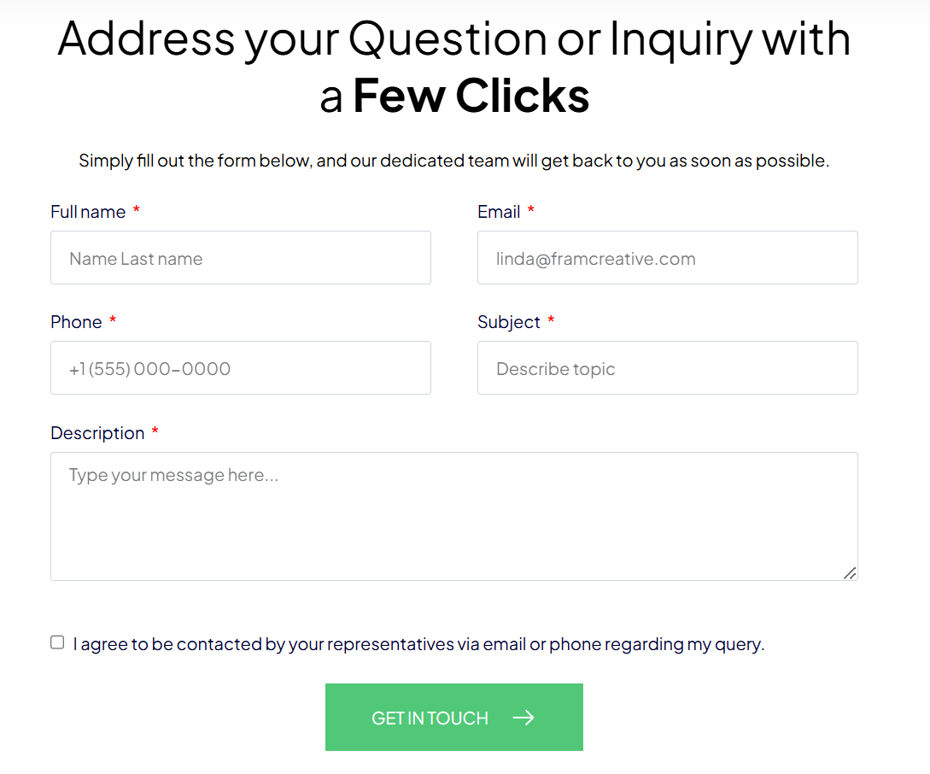Click the "Simply fill out the form" subtitle
930x774 pixels.
454,161
